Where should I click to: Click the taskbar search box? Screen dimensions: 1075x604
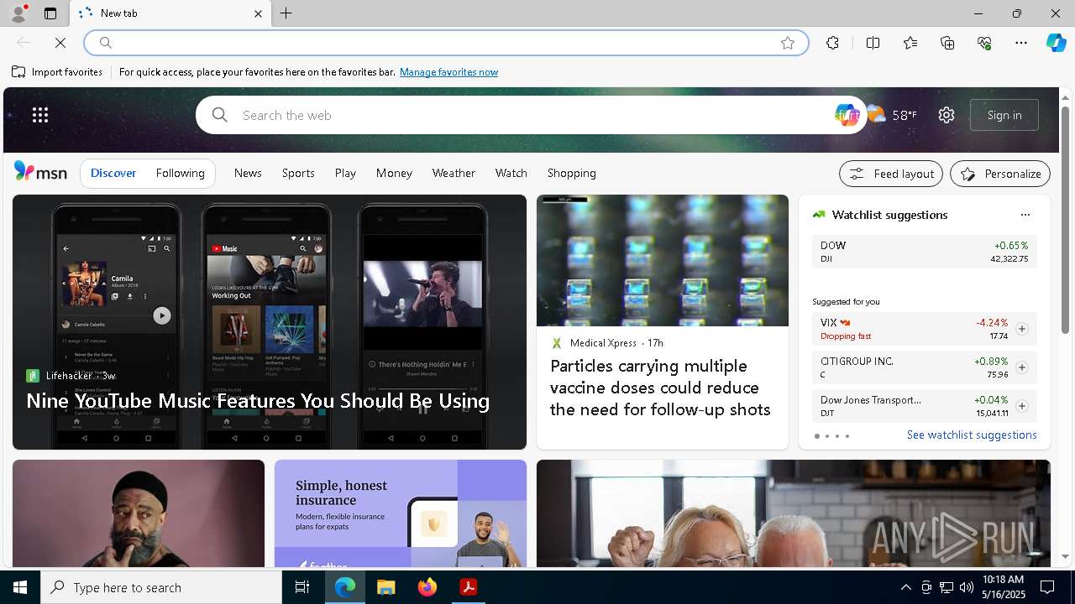(x=161, y=587)
